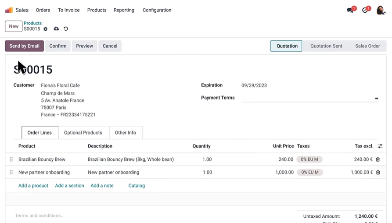Screen dimensions: 392x223
Task: Click the Add a product link
Action: coord(33,186)
